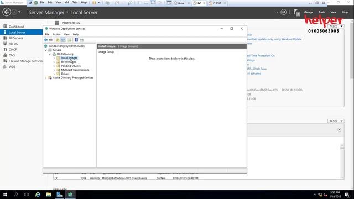Image resolution: width=354 pixels, height=199 pixels.
Task: Click the Up One Level toolbar icon
Action: 58,40
